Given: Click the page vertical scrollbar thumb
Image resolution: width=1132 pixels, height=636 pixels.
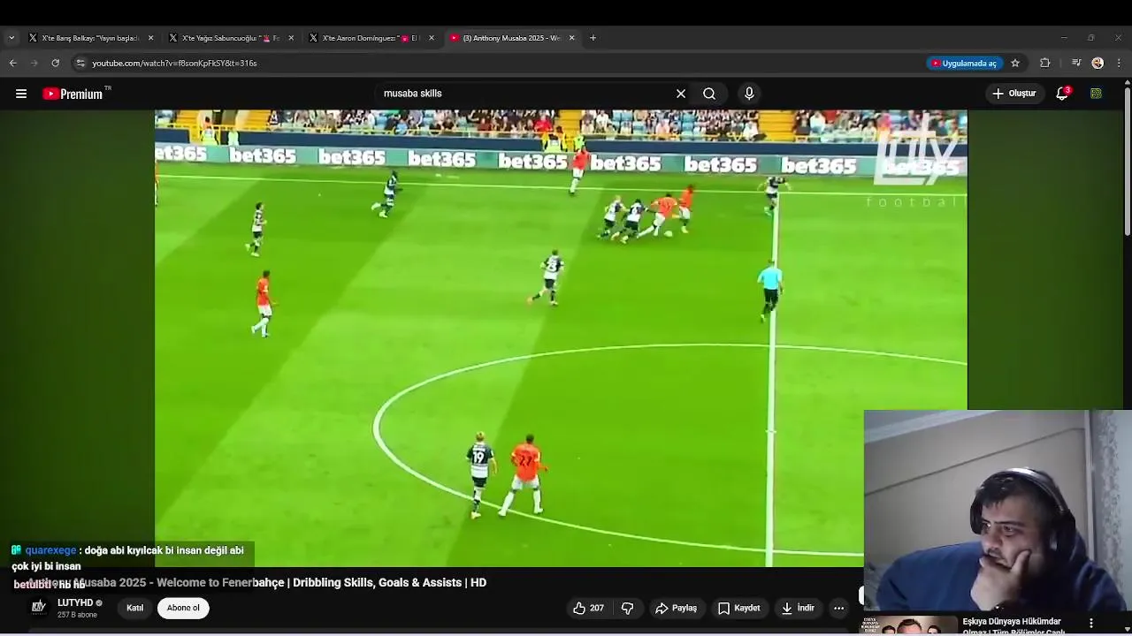Looking at the screenshot, I should click(1127, 161).
